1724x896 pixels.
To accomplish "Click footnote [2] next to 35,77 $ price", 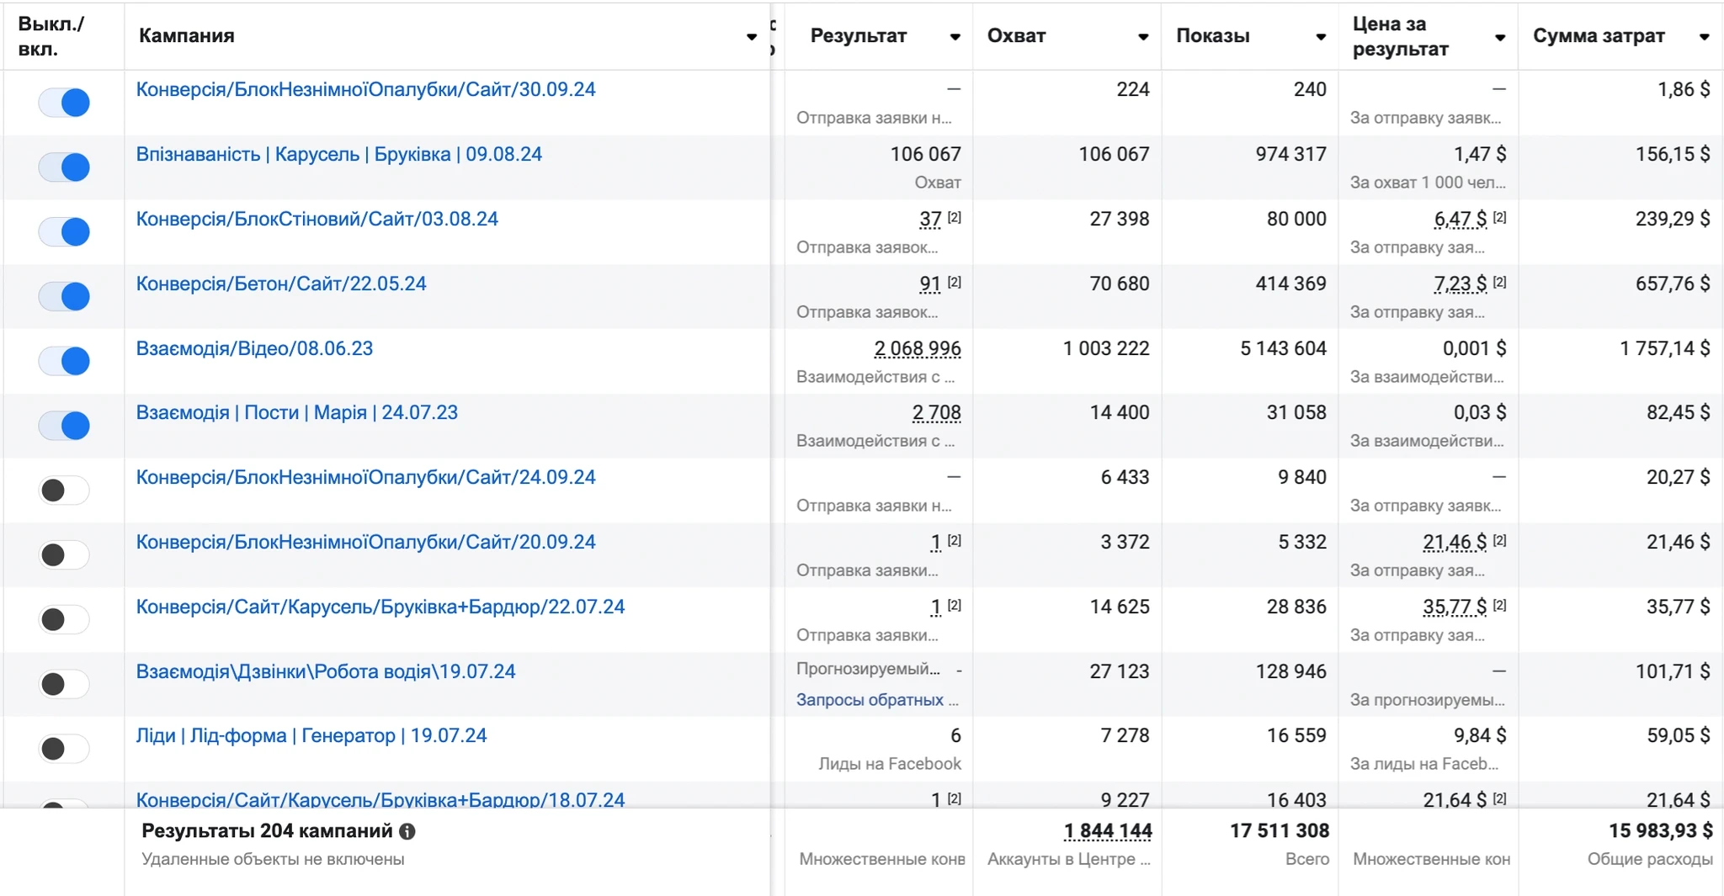I will click(x=1499, y=605).
